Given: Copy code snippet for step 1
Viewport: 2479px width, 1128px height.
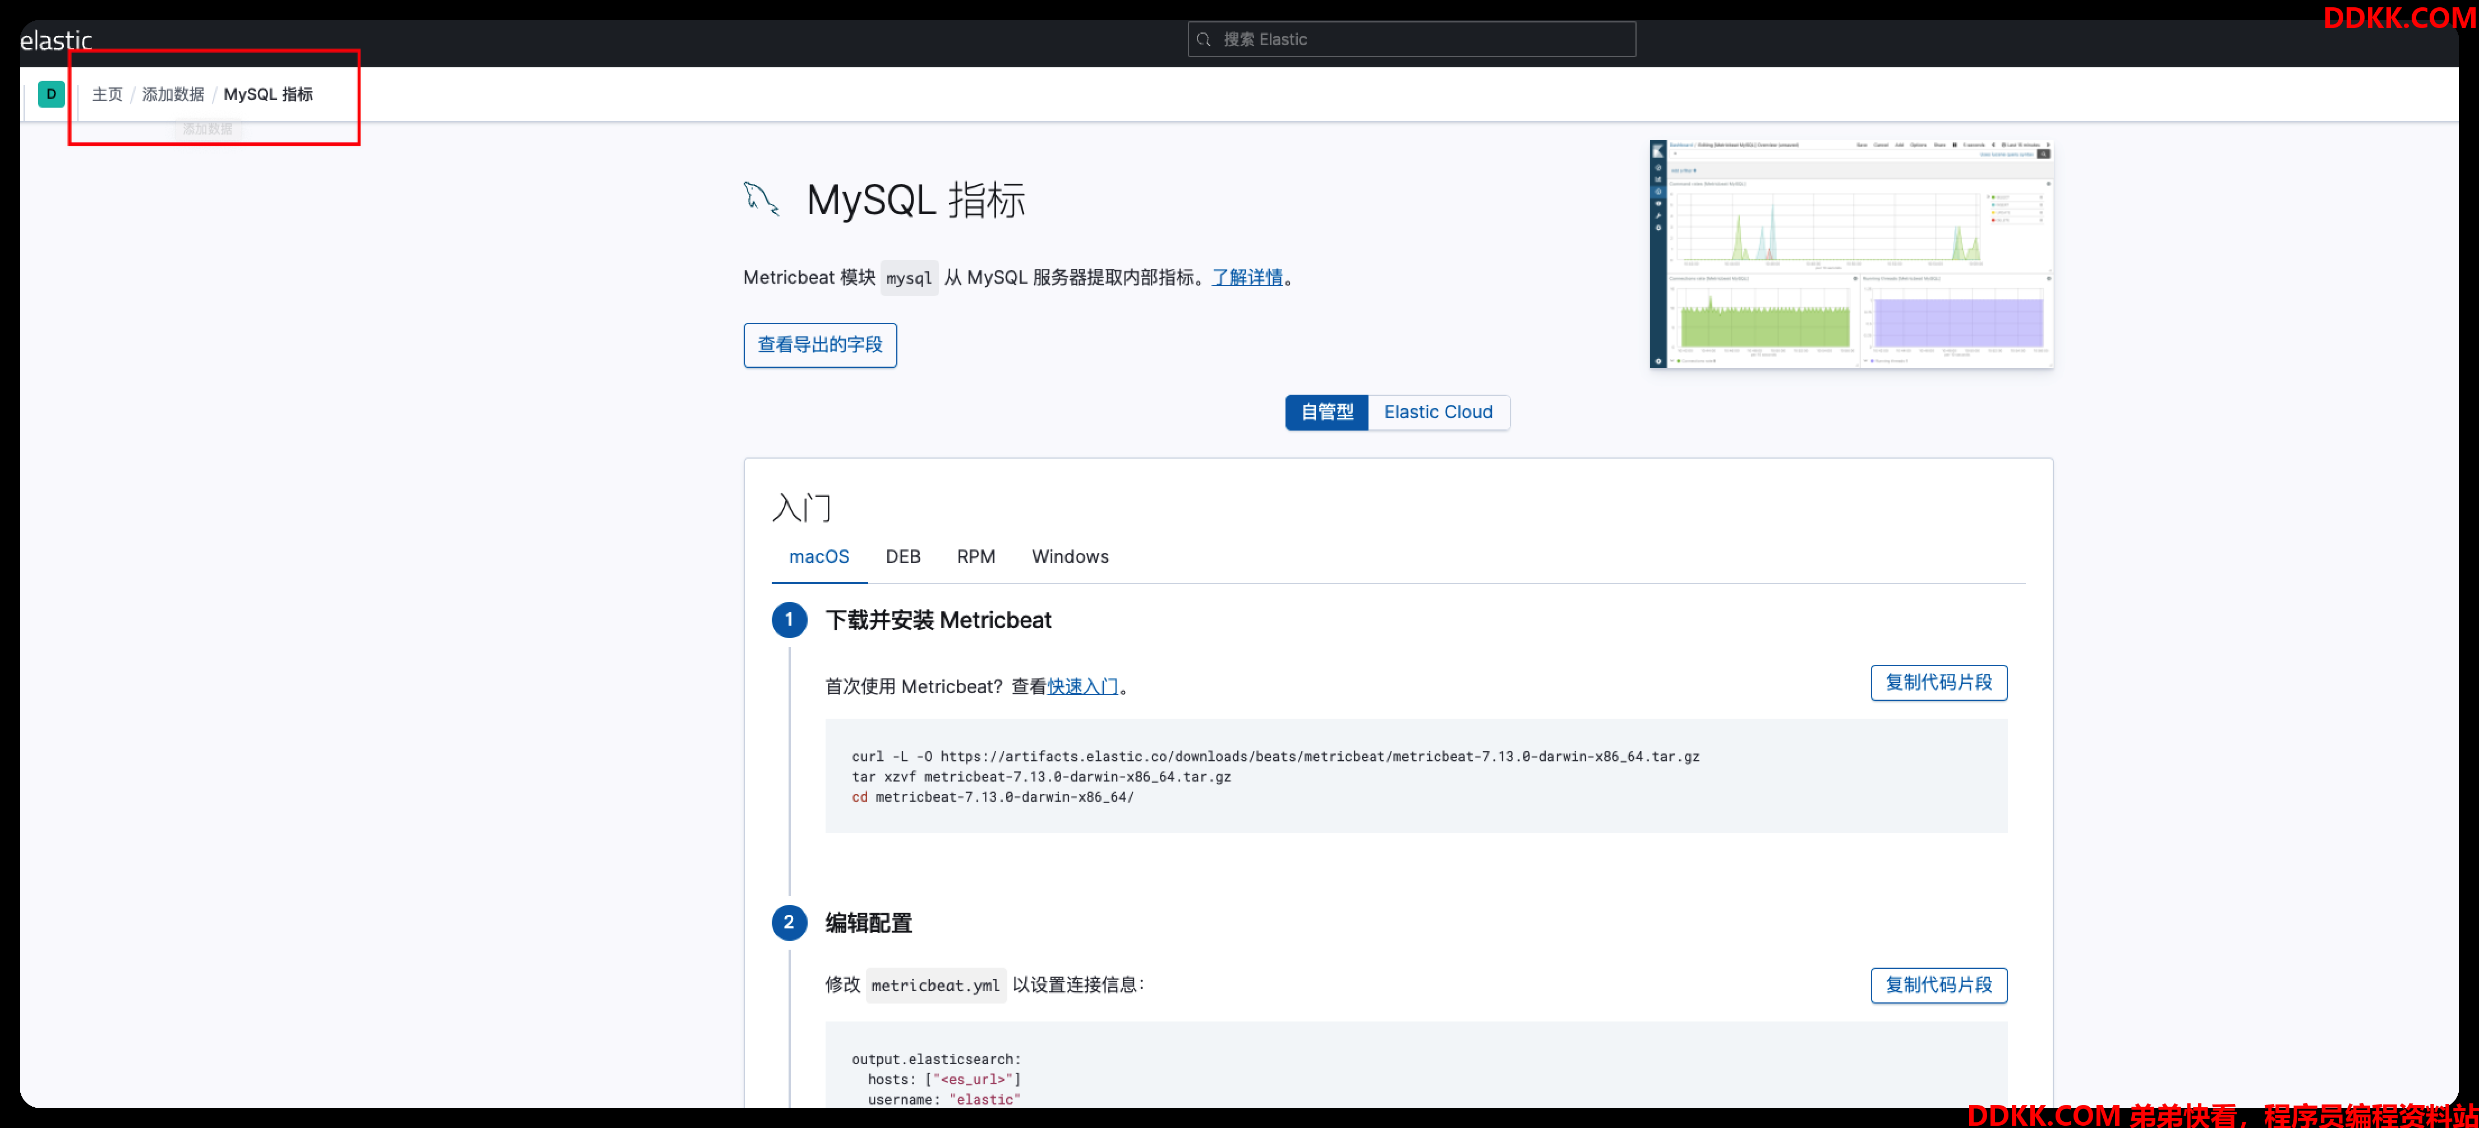Looking at the screenshot, I should tap(1938, 683).
